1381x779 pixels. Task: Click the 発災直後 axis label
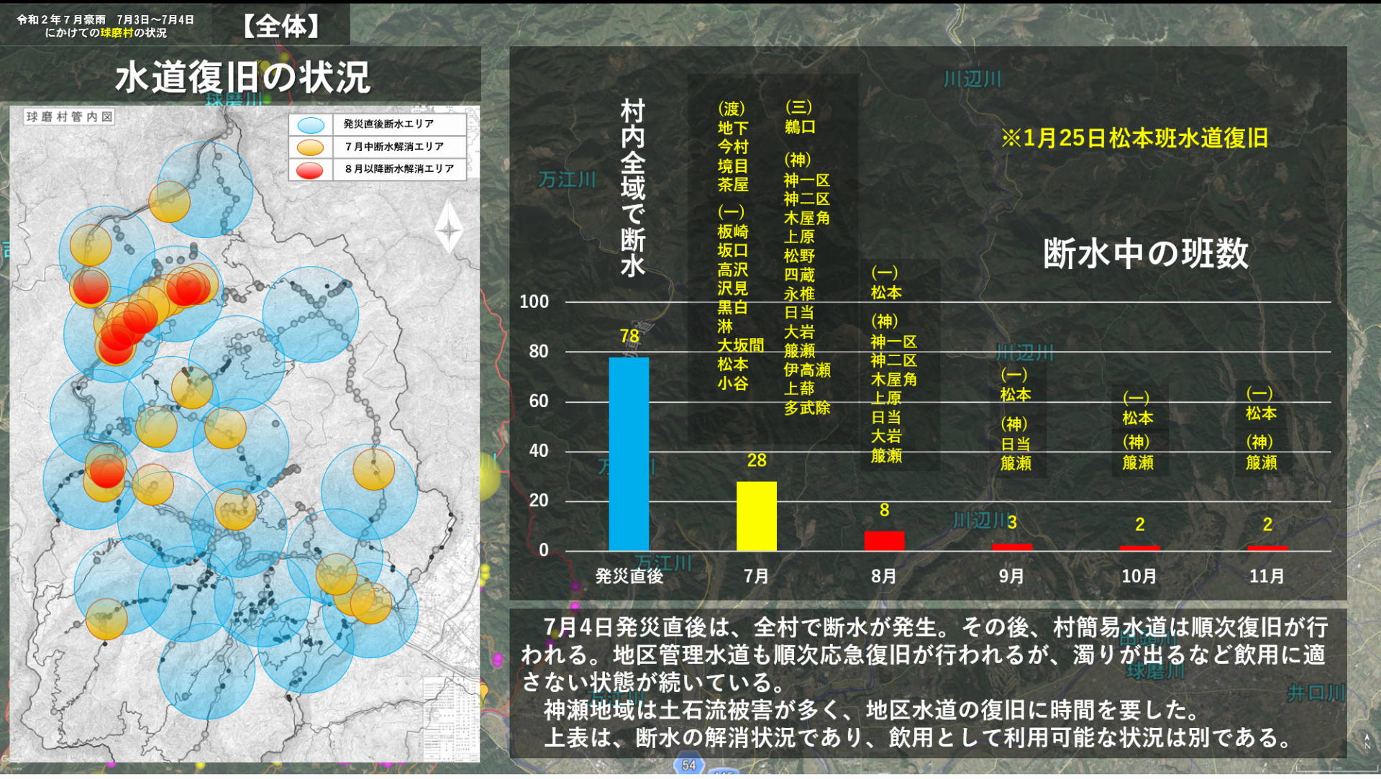click(629, 576)
